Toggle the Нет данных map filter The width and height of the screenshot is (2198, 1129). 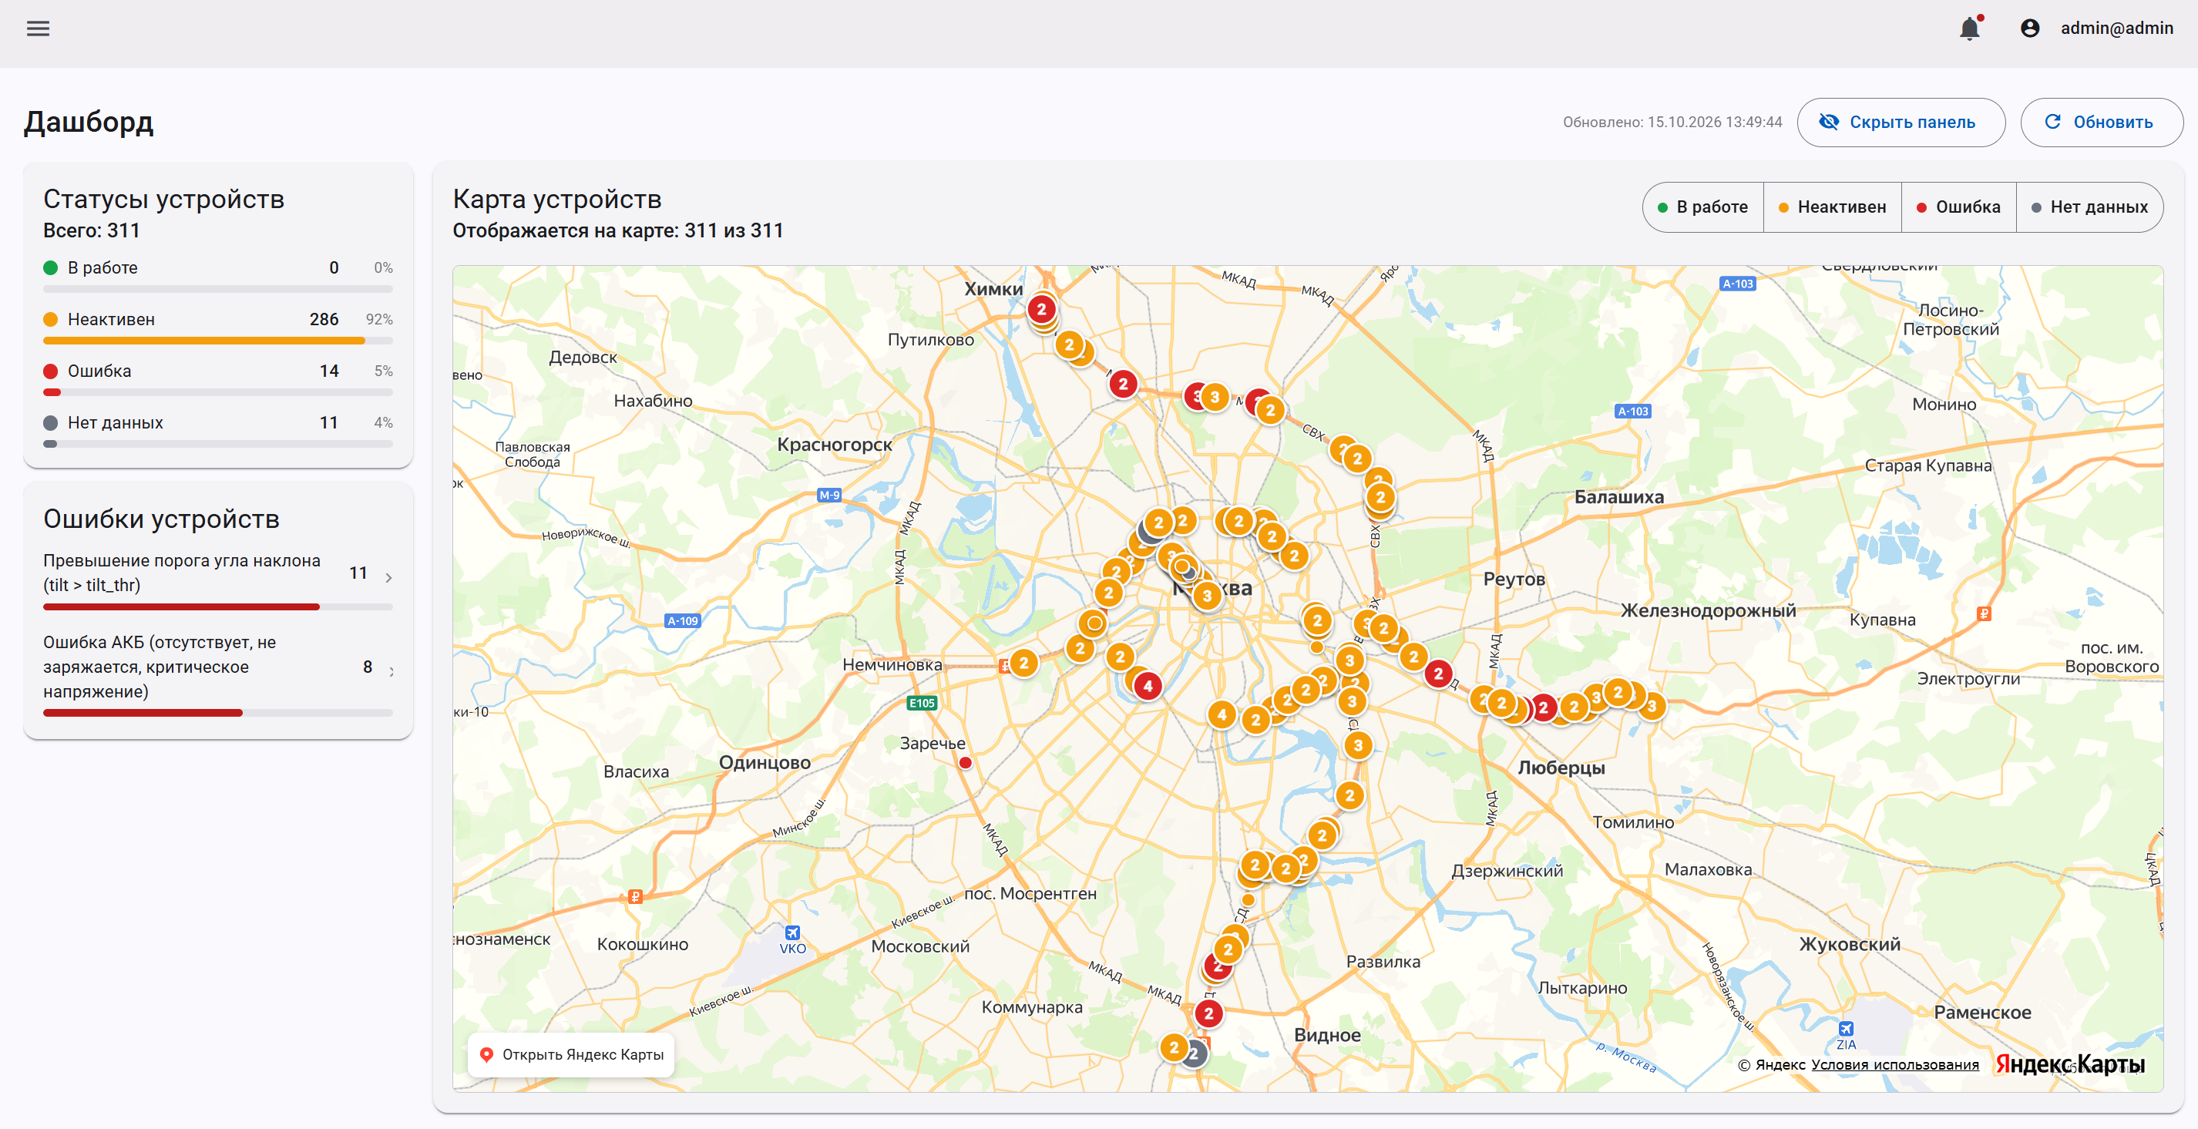[2089, 207]
